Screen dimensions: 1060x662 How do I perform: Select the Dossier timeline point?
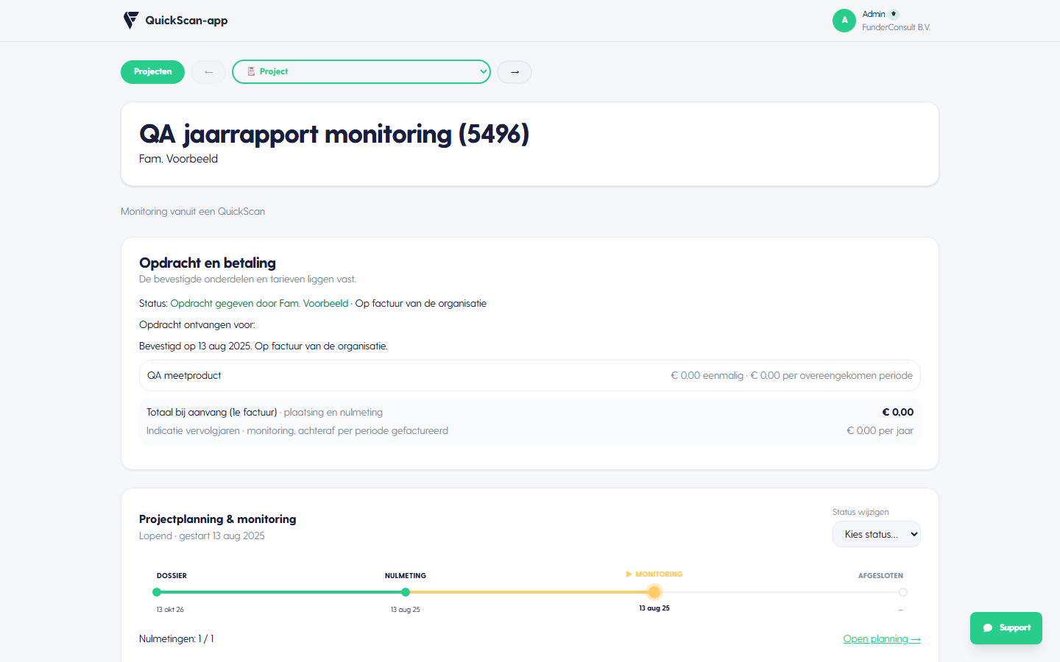157,592
